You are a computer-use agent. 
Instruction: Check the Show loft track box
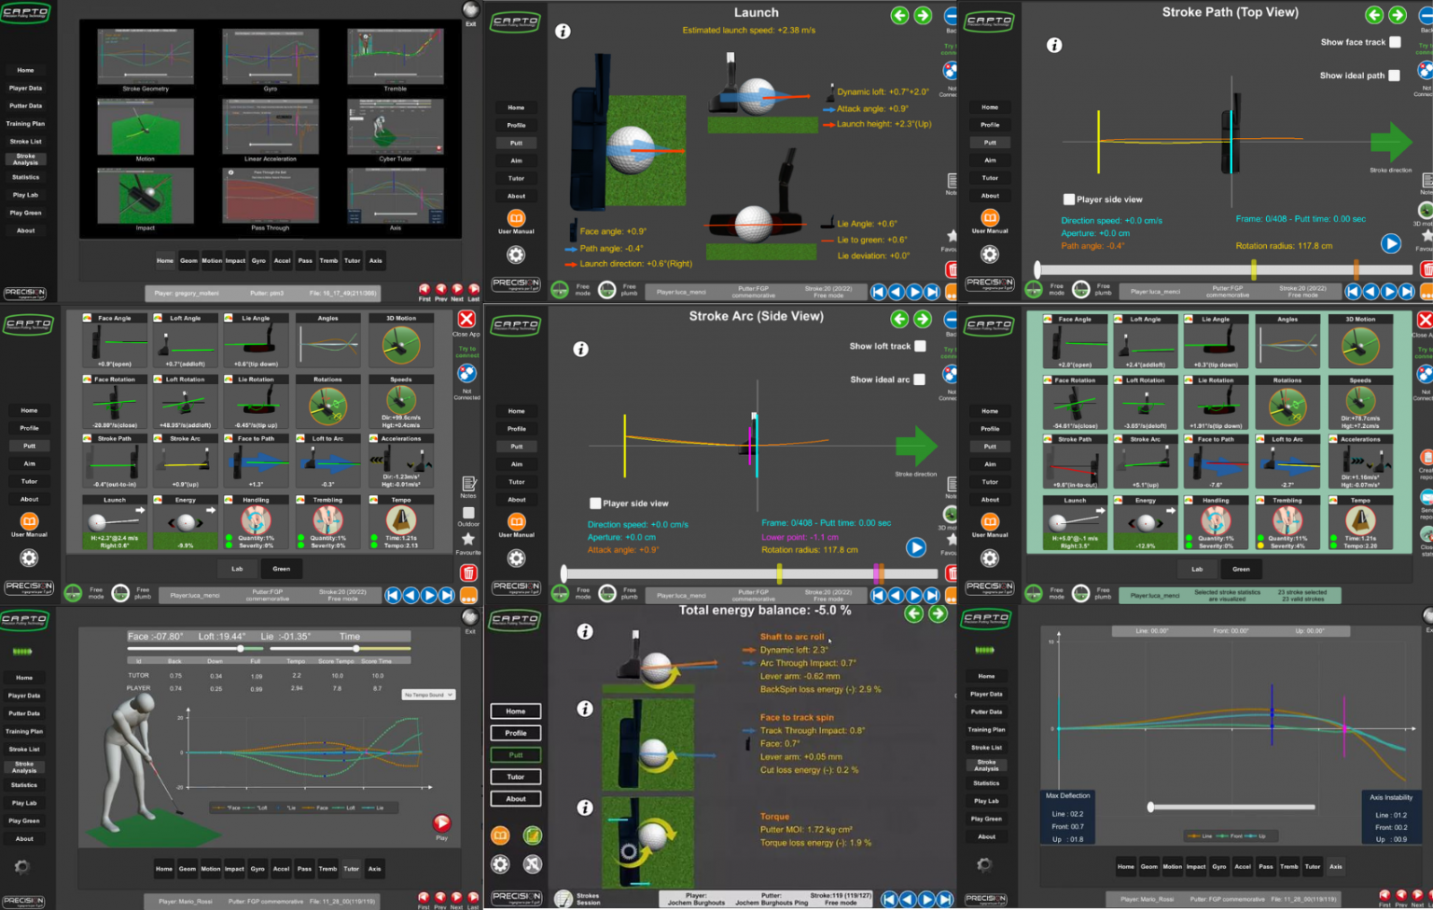point(920,346)
